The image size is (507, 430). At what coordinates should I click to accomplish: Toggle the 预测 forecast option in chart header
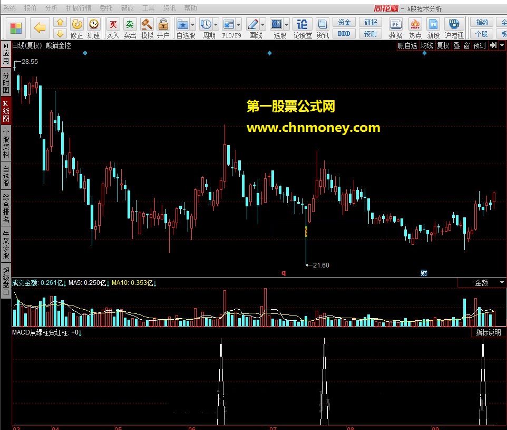tap(480, 45)
